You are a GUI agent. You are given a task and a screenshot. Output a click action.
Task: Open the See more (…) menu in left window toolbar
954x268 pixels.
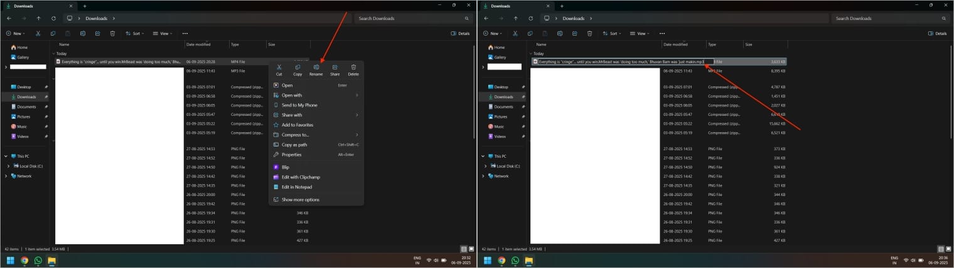(x=185, y=33)
